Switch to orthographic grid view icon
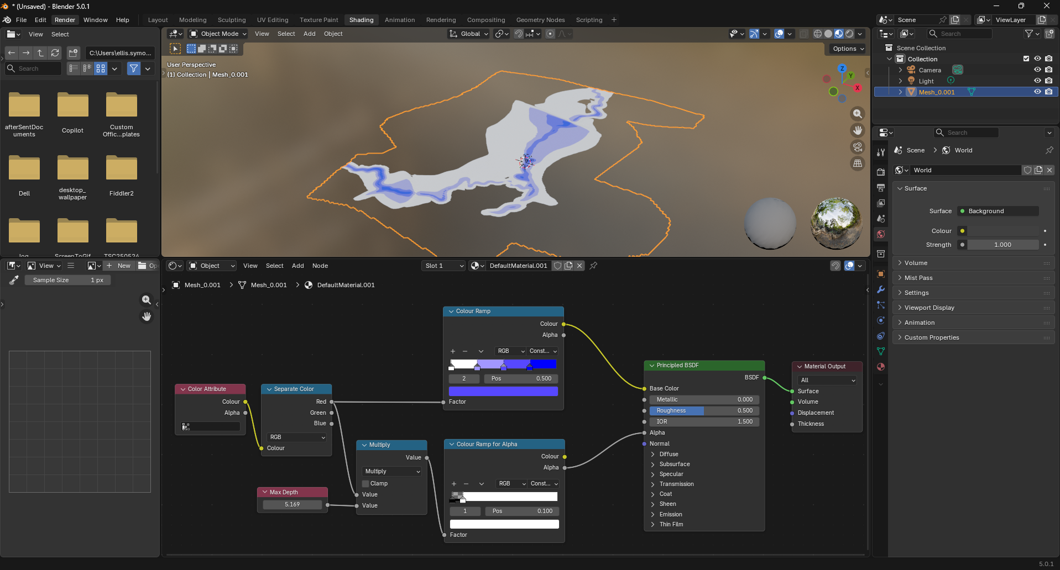Image resolution: width=1060 pixels, height=570 pixels. (x=857, y=163)
